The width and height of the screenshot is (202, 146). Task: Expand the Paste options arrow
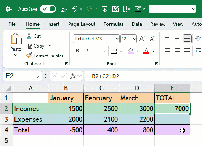(x=16, y=55)
